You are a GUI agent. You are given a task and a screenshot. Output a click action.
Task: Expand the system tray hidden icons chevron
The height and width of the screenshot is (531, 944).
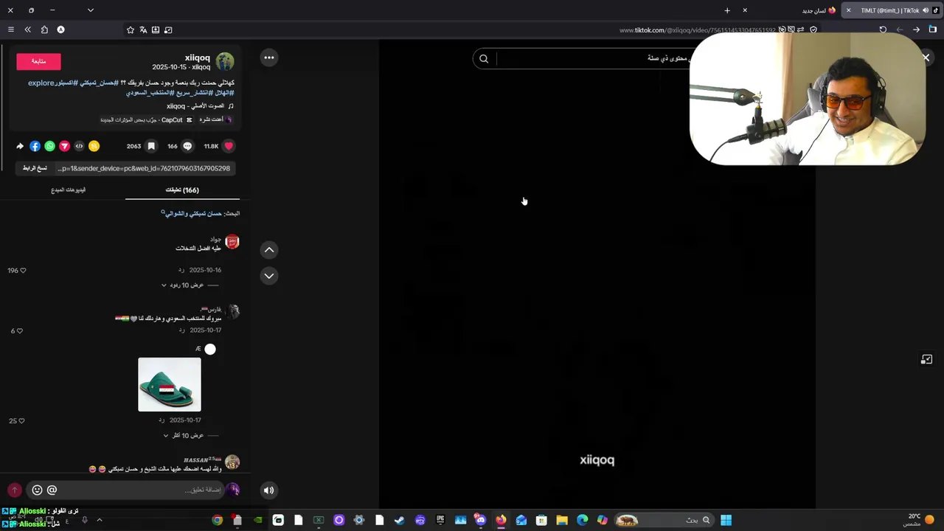point(100,520)
